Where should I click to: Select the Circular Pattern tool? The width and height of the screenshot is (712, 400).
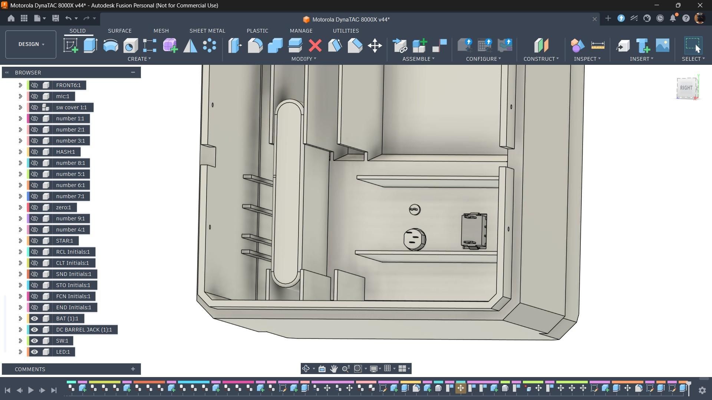click(210, 46)
